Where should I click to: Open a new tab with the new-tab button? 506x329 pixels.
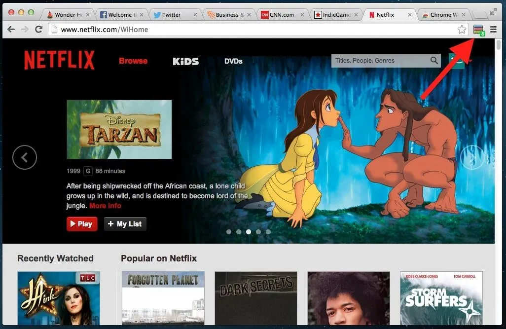click(x=480, y=15)
